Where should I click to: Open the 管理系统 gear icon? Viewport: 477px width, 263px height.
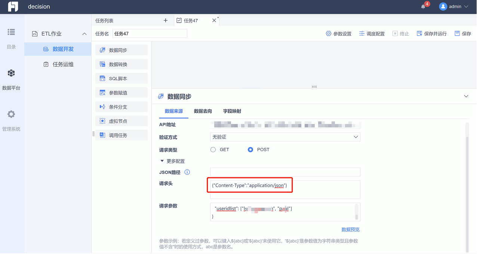coord(11,114)
